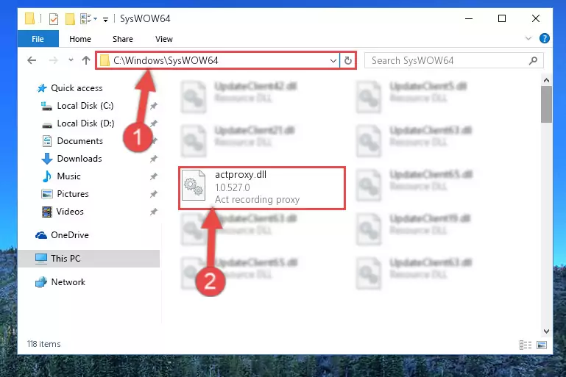This screenshot has width=566, height=377.
Task: Switch to the Home ribbon tab
Action: (x=80, y=39)
